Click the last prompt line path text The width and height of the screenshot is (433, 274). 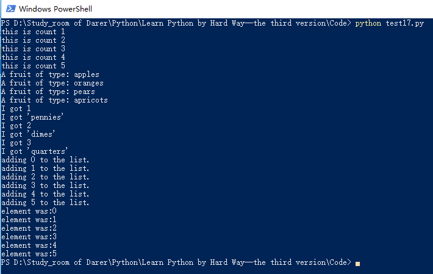[176, 262]
